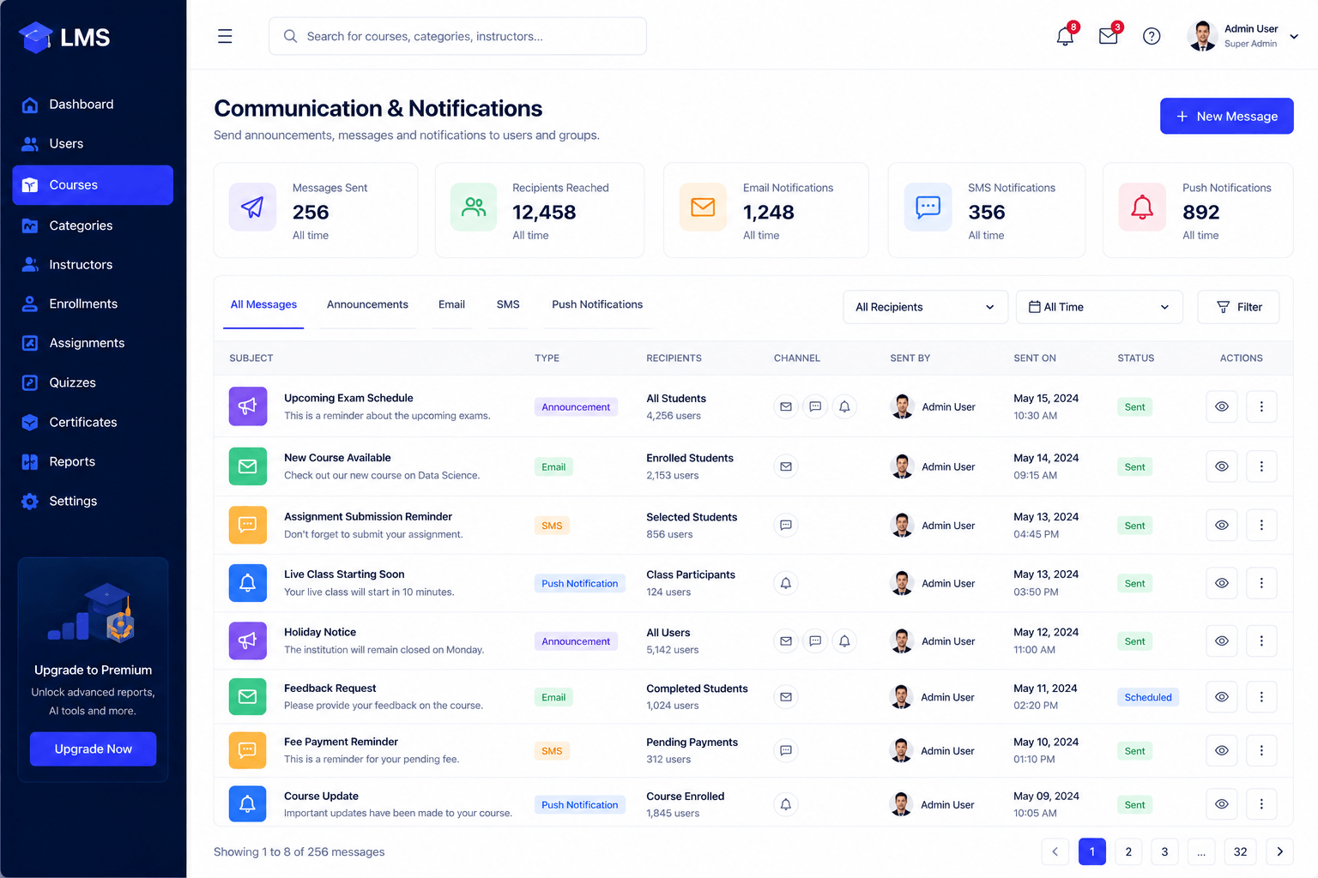This screenshot has width=1318, height=878.
Task: Click the SMS icon for Fee Payment Reminder
Action: click(x=247, y=750)
